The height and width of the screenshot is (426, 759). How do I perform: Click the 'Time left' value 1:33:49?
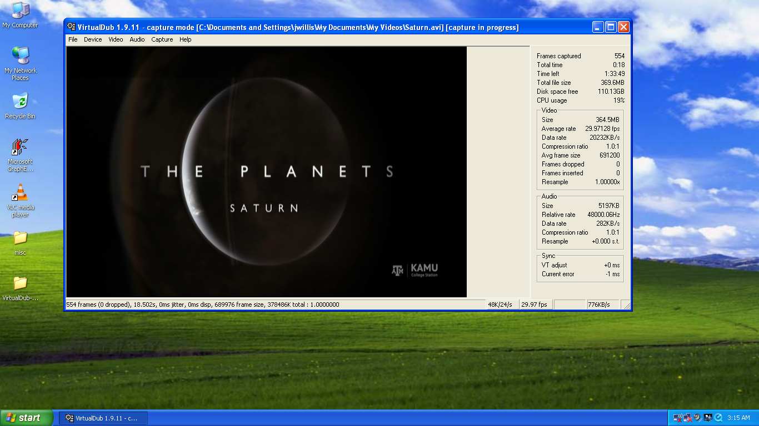point(615,74)
